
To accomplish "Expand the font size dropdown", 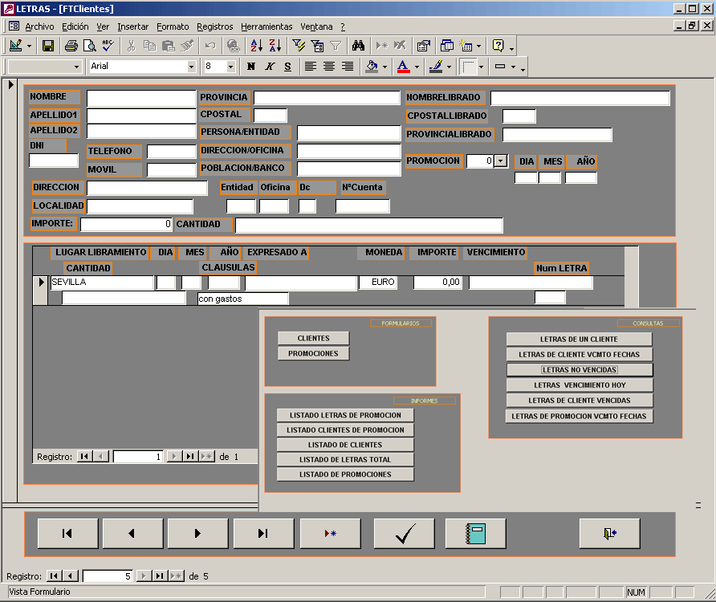I will pos(231,67).
